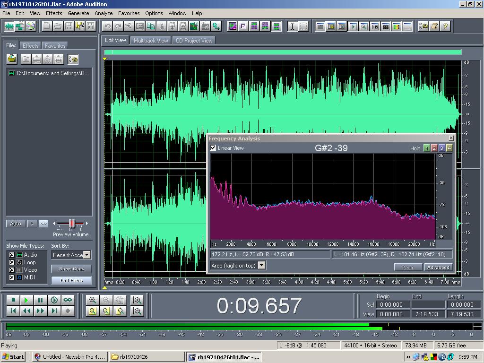Expand the Area (Right on top) dropdown

pyautogui.click(x=261, y=266)
